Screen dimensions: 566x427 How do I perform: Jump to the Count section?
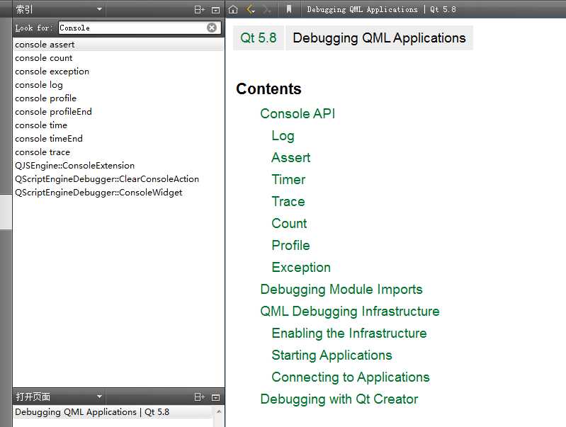(289, 224)
